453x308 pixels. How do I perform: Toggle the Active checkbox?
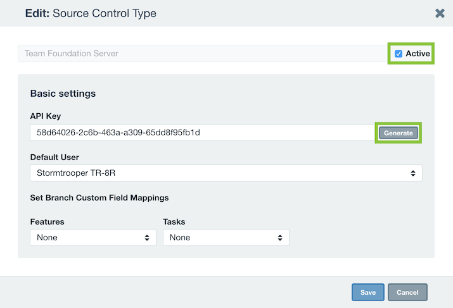(x=399, y=54)
